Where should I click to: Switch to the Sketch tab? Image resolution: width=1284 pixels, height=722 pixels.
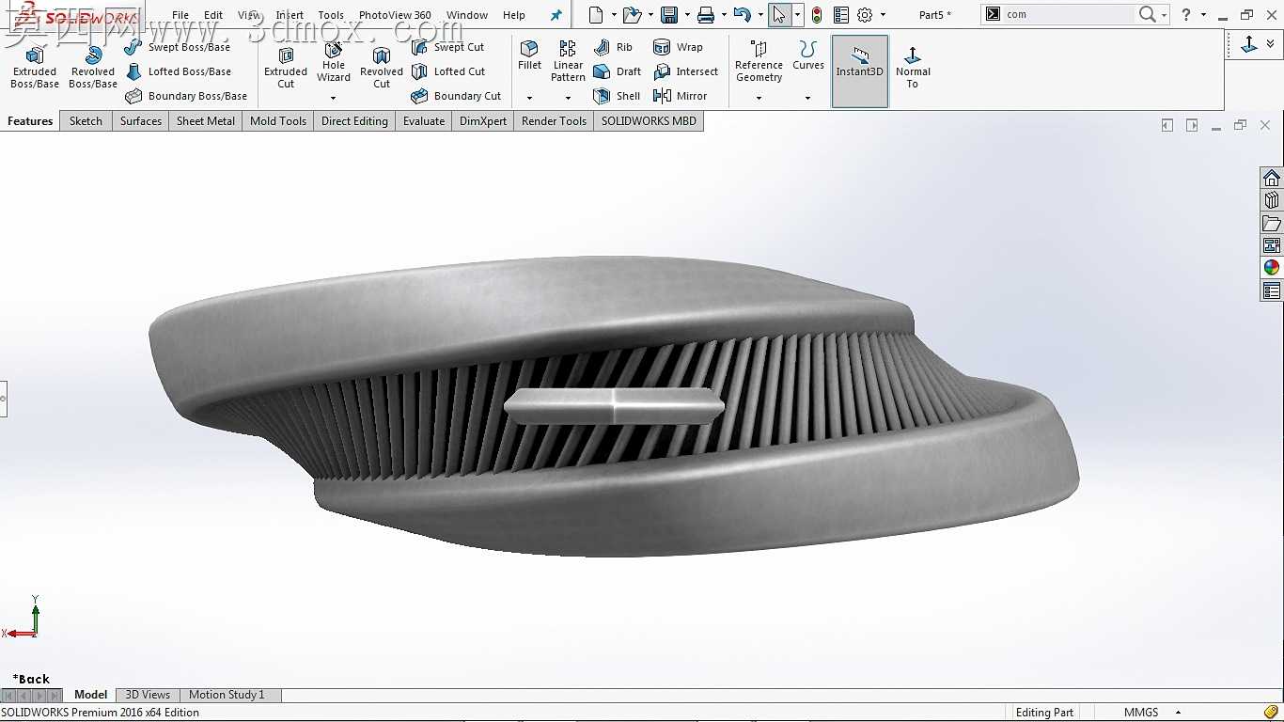click(86, 121)
